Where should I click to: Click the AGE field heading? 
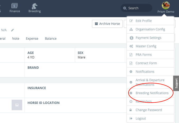coord(31,53)
